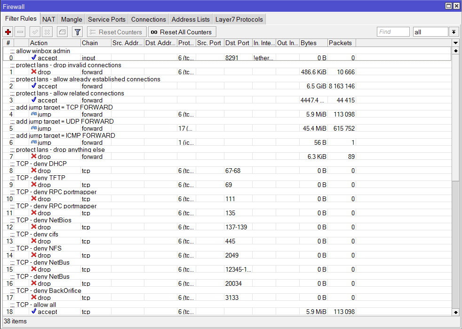Click the accept checkmark icon of rule 0

click(x=34, y=57)
